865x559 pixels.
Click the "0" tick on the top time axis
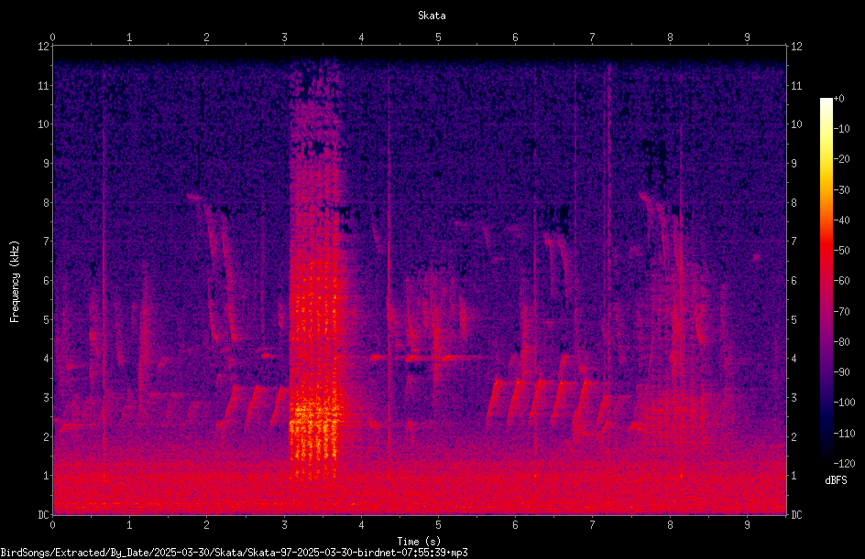click(52, 38)
